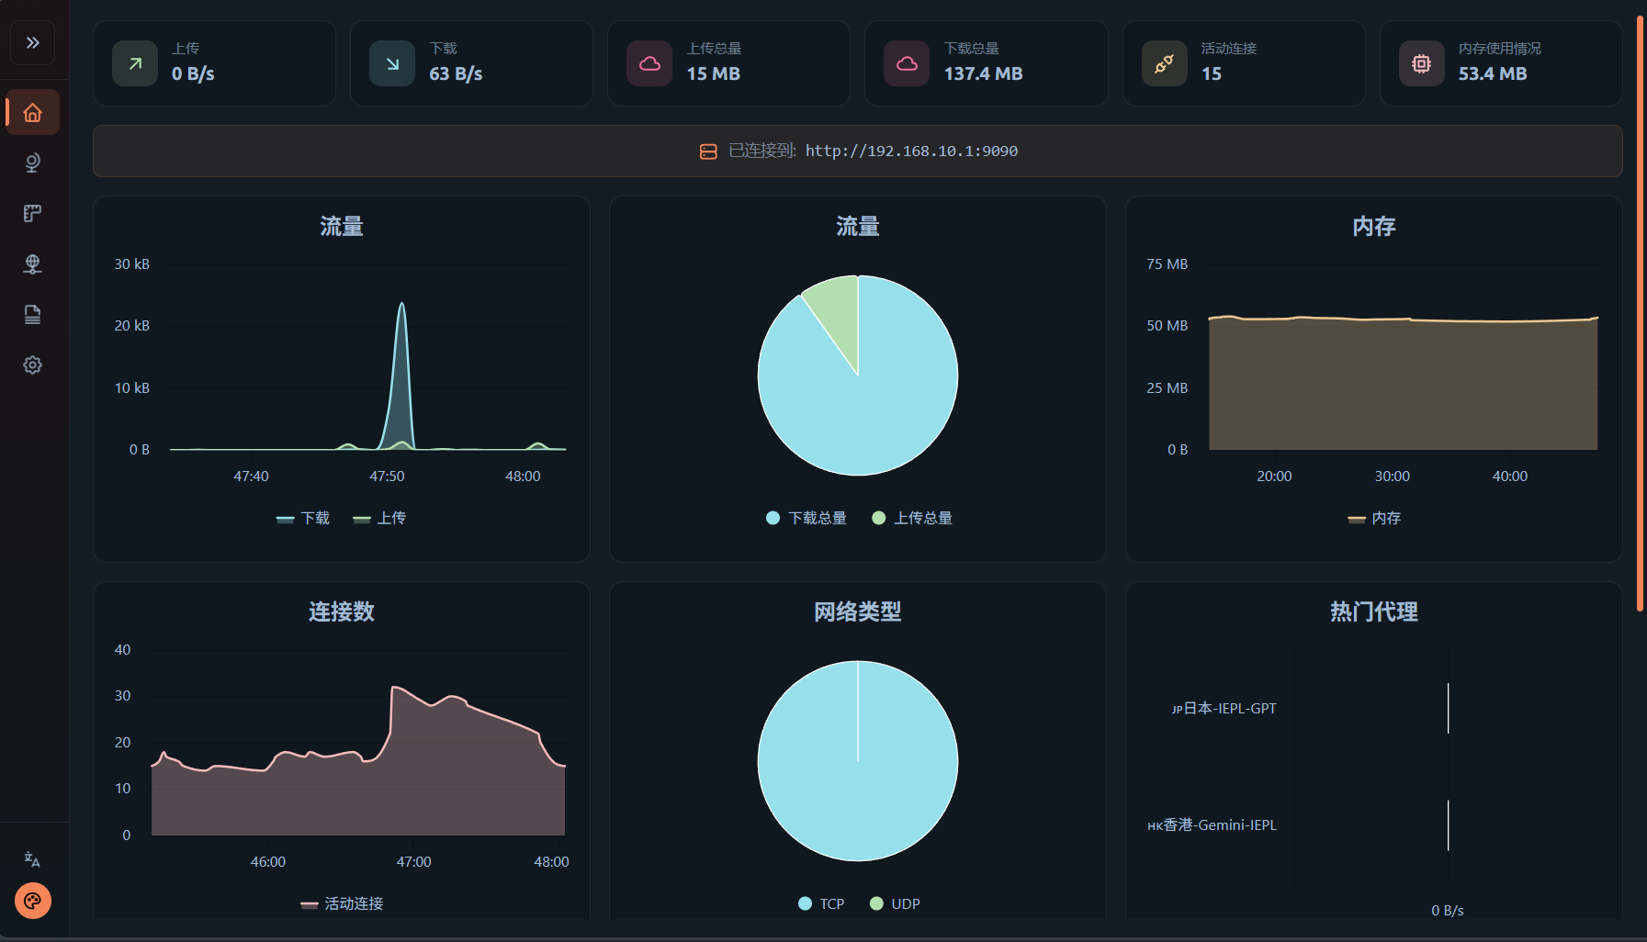Click the third sidebar navigation icon below globe

(x=33, y=214)
